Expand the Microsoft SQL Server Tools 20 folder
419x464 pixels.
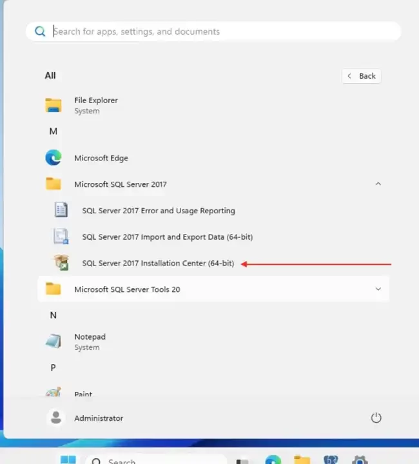click(x=213, y=289)
